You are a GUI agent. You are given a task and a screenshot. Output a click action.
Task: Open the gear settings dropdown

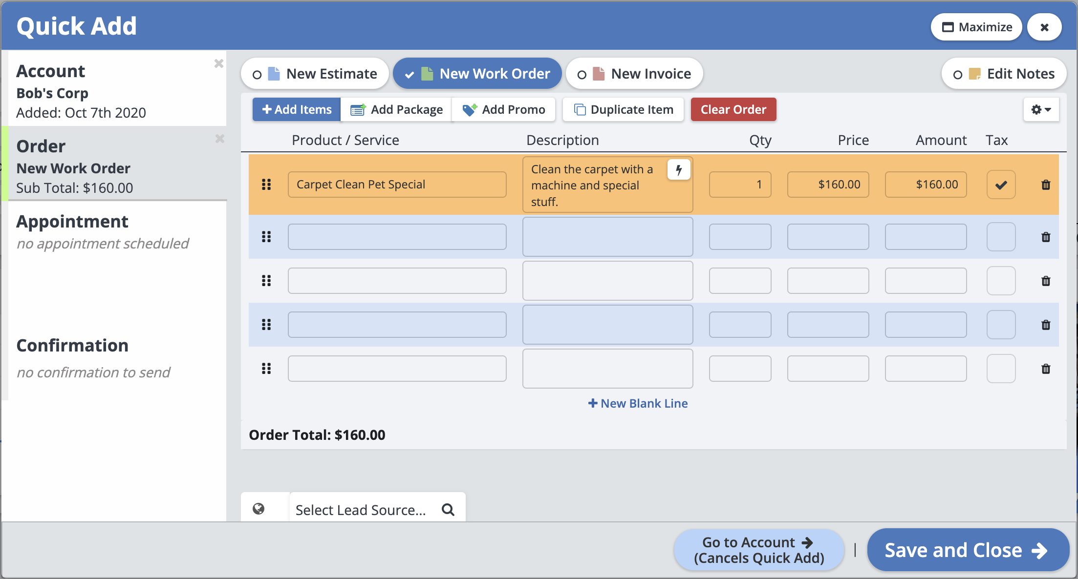(x=1041, y=109)
